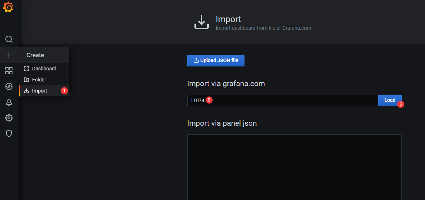Open the Explore compass icon
The width and height of the screenshot is (425, 200).
point(9,86)
